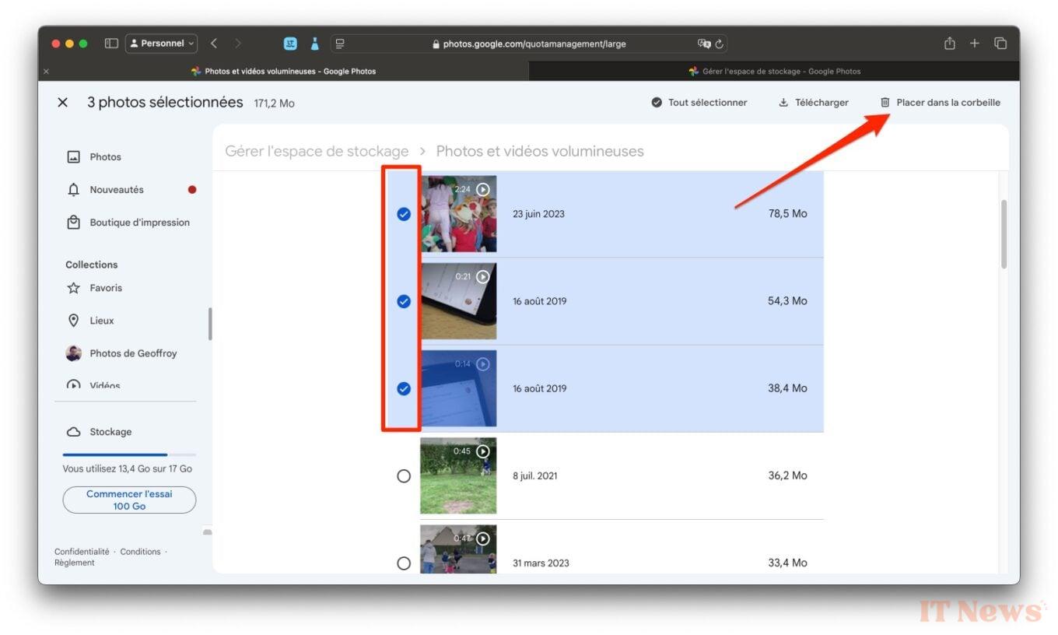Select the 8 juil. 2021 video radio
This screenshot has width=1058, height=635.
404,476
